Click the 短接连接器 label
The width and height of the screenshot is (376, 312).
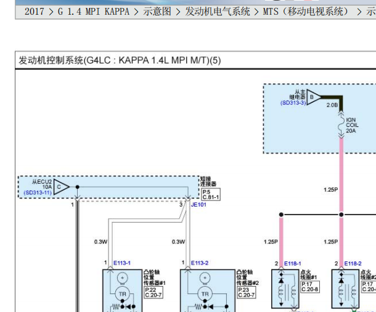[x=208, y=181]
